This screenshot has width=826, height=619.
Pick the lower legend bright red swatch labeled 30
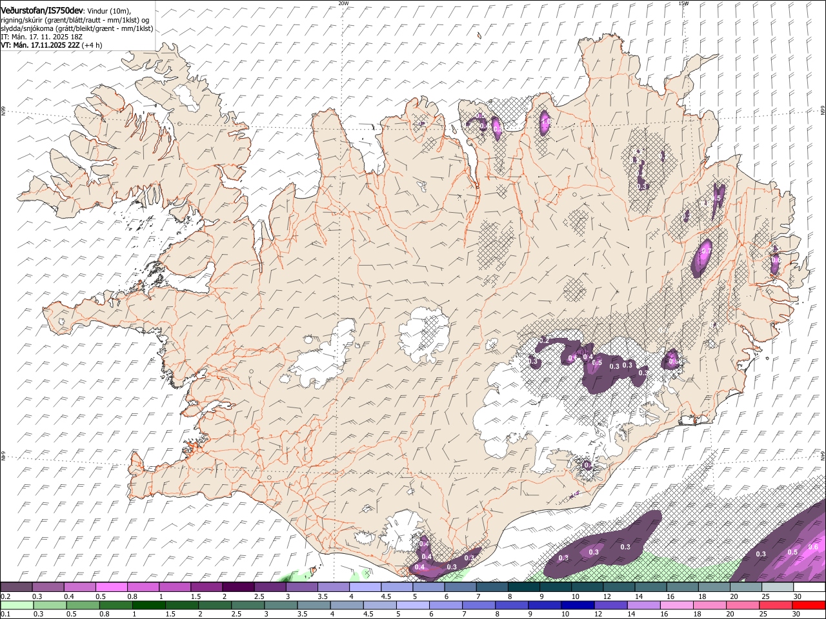click(x=809, y=605)
